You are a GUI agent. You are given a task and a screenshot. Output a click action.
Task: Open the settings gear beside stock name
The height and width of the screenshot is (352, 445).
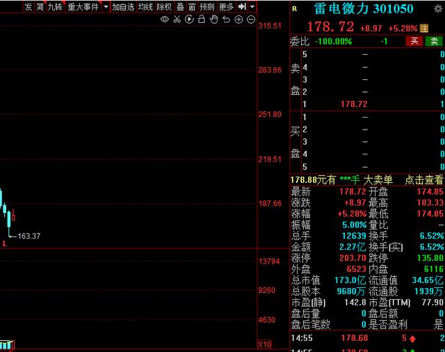click(439, 9)
